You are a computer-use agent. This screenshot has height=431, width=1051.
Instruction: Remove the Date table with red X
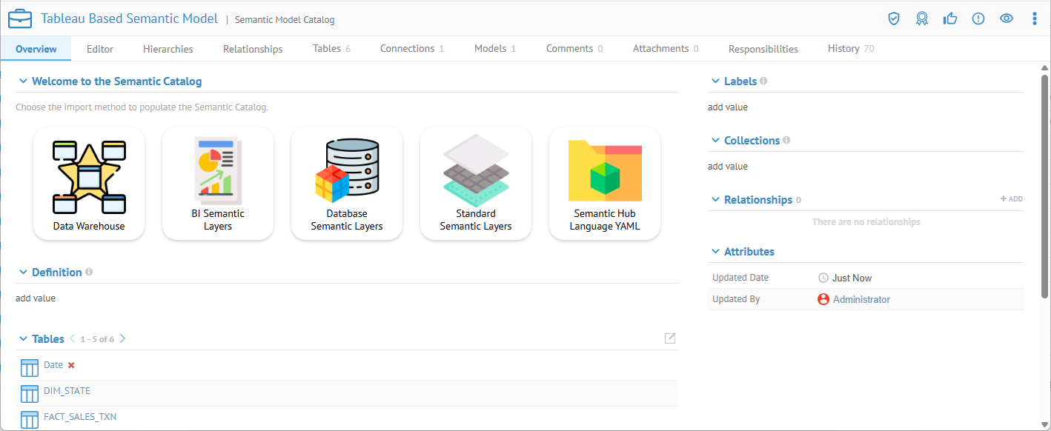point(72,365)
